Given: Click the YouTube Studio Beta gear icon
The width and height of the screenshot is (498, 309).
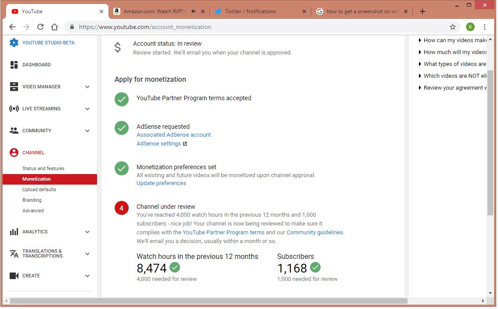Looking at the screenshot, I should (x=14, y=43).
